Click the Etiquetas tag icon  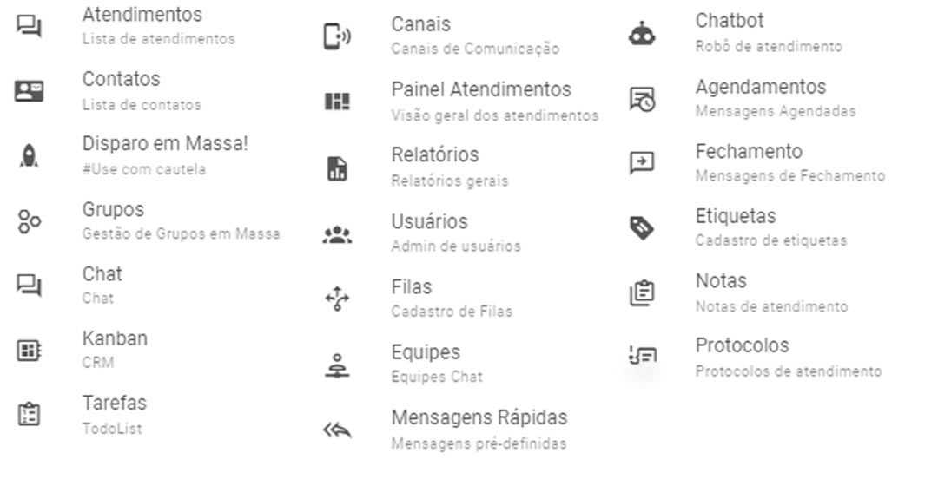click(x=642, y=227)
